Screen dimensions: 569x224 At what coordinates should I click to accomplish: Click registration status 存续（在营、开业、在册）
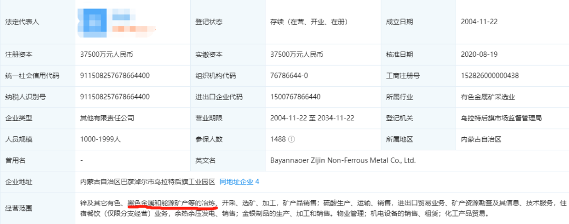pos(309,22)
